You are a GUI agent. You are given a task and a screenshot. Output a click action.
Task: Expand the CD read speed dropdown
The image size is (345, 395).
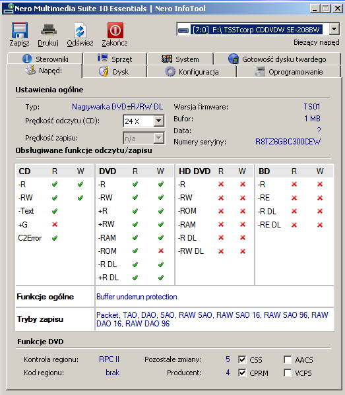pos(159,121)
